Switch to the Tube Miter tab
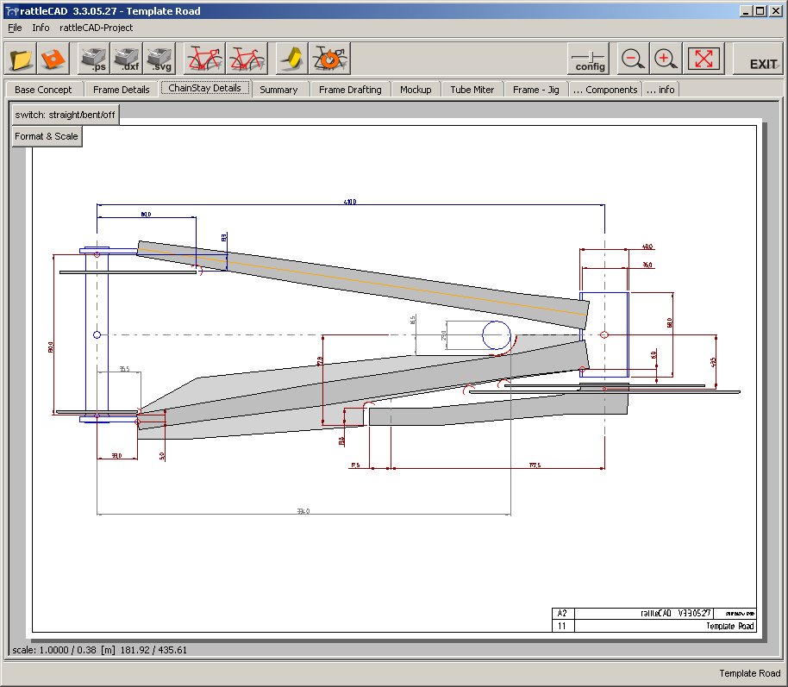Screen dimensions: 788x687 [472, 90]
